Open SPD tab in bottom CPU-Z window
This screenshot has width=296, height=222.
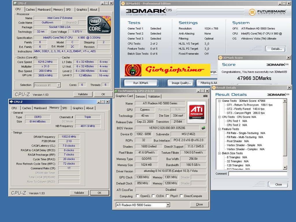point(64,108)
